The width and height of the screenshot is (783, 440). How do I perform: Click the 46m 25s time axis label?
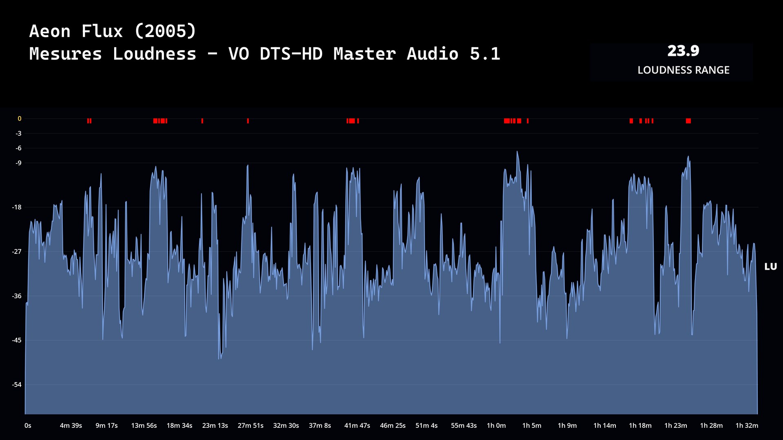(392, 425)
